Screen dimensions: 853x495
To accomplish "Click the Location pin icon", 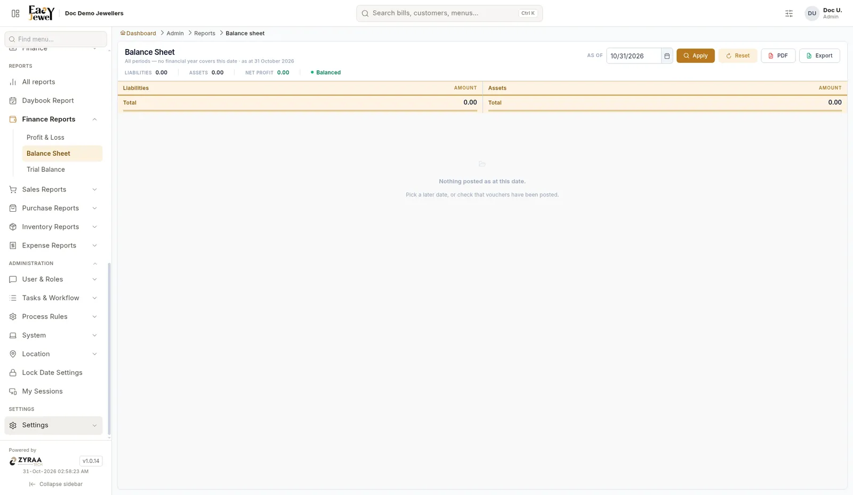I will [x=13, y=354].
